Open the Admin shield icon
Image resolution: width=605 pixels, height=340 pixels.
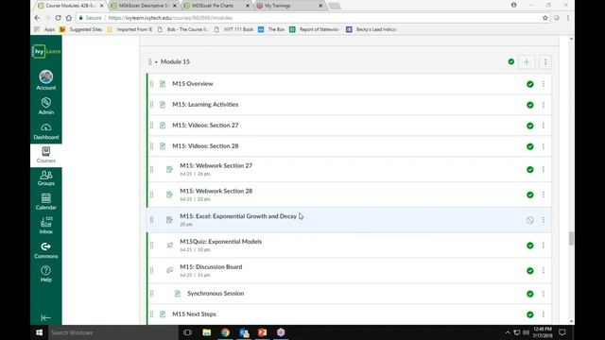pyautogui.click(x=46, y=103)
